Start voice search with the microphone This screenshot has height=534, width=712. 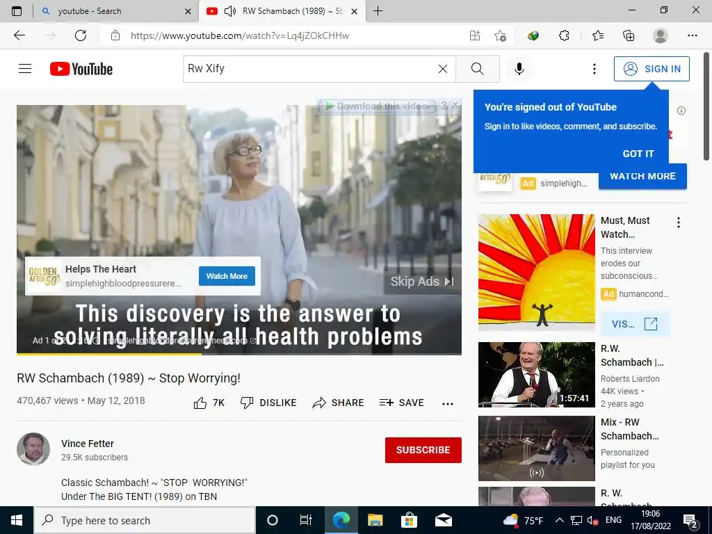[519, 69]
